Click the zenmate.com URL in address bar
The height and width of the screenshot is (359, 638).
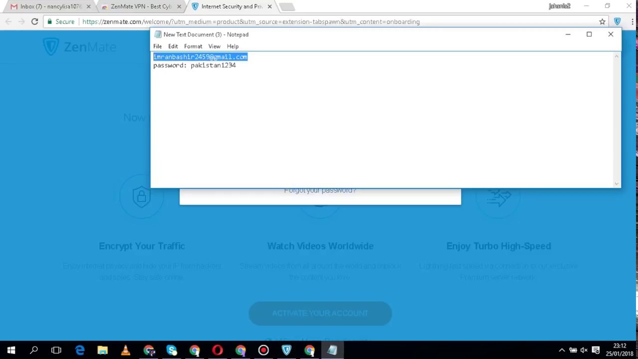click(251, 21)
